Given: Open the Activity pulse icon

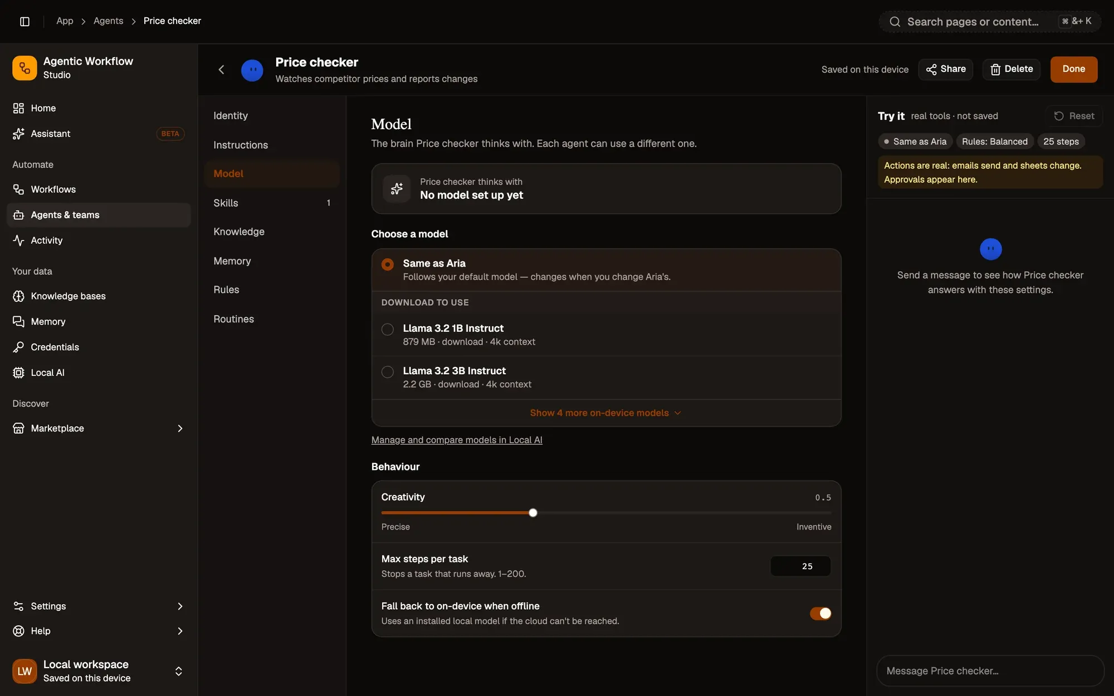Looking at the screenshot, I should coord(18,241).
